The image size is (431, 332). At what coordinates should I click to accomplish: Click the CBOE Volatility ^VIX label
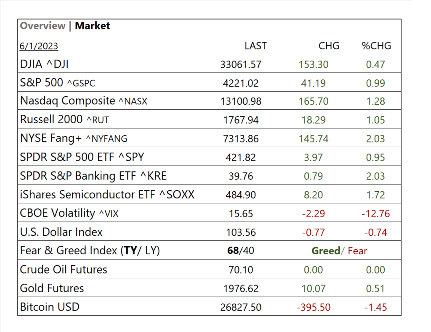(69, 213)
